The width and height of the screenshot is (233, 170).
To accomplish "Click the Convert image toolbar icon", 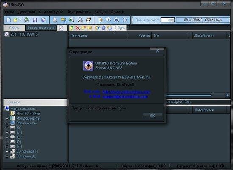I will [64, 20].
